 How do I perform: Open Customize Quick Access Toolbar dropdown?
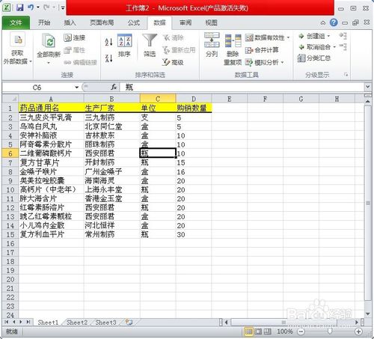[63, 7]
